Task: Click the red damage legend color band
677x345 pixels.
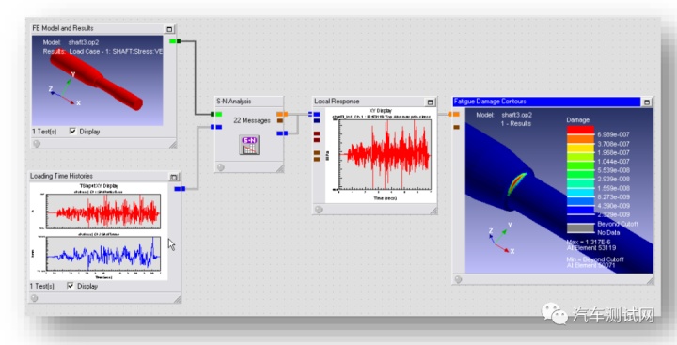Action: point(580,130)
